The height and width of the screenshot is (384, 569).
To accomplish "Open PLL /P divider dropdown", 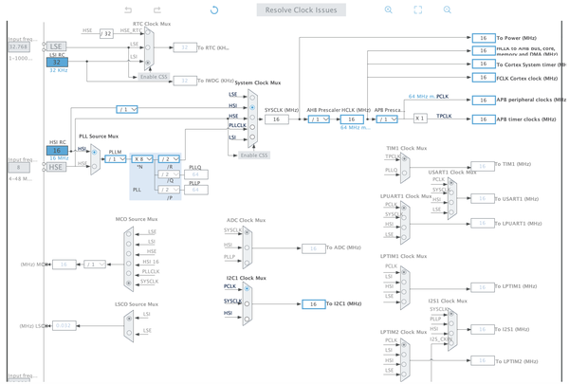I will [x=169, y=190].
